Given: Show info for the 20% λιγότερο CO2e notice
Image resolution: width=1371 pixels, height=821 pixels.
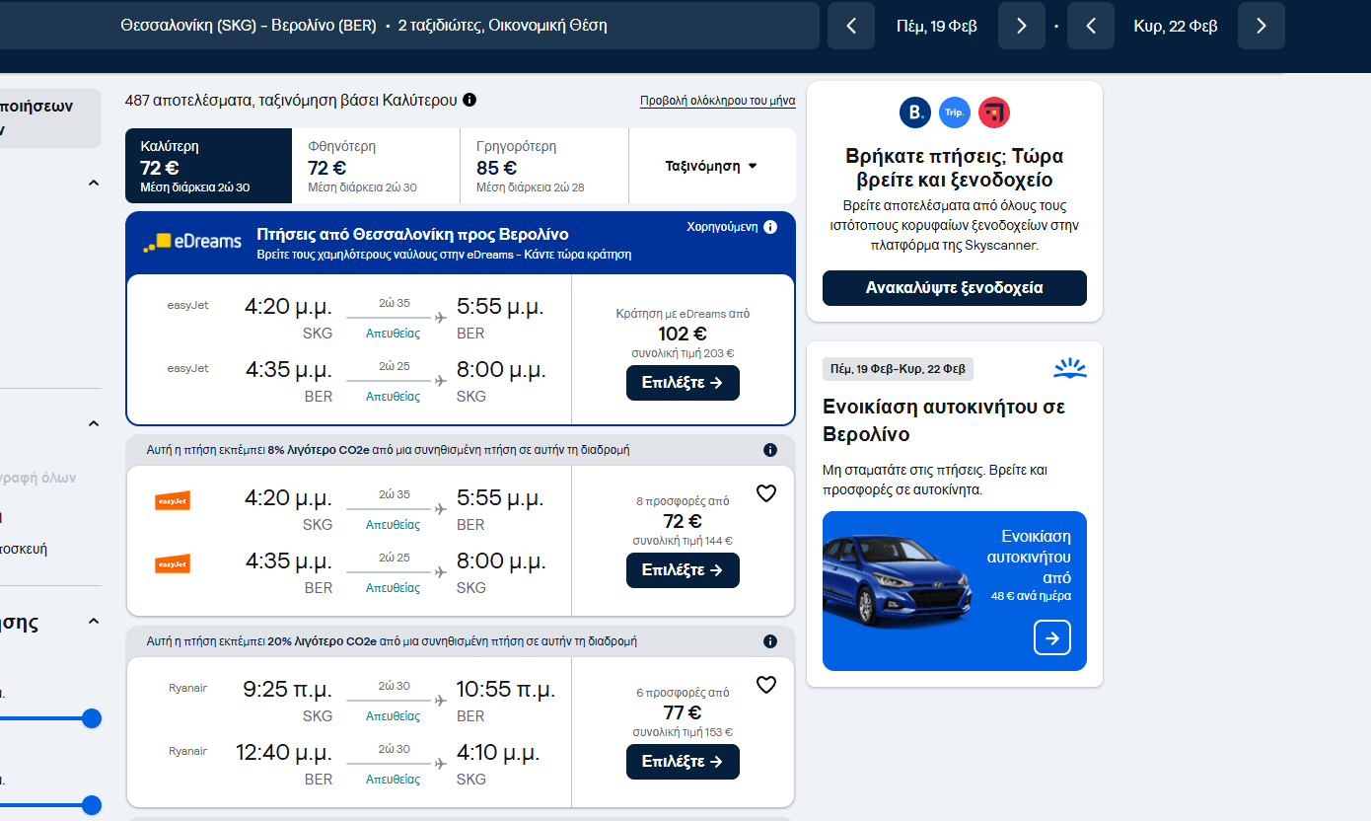Looking at the screenshot, I should click(x=770, y=641).
